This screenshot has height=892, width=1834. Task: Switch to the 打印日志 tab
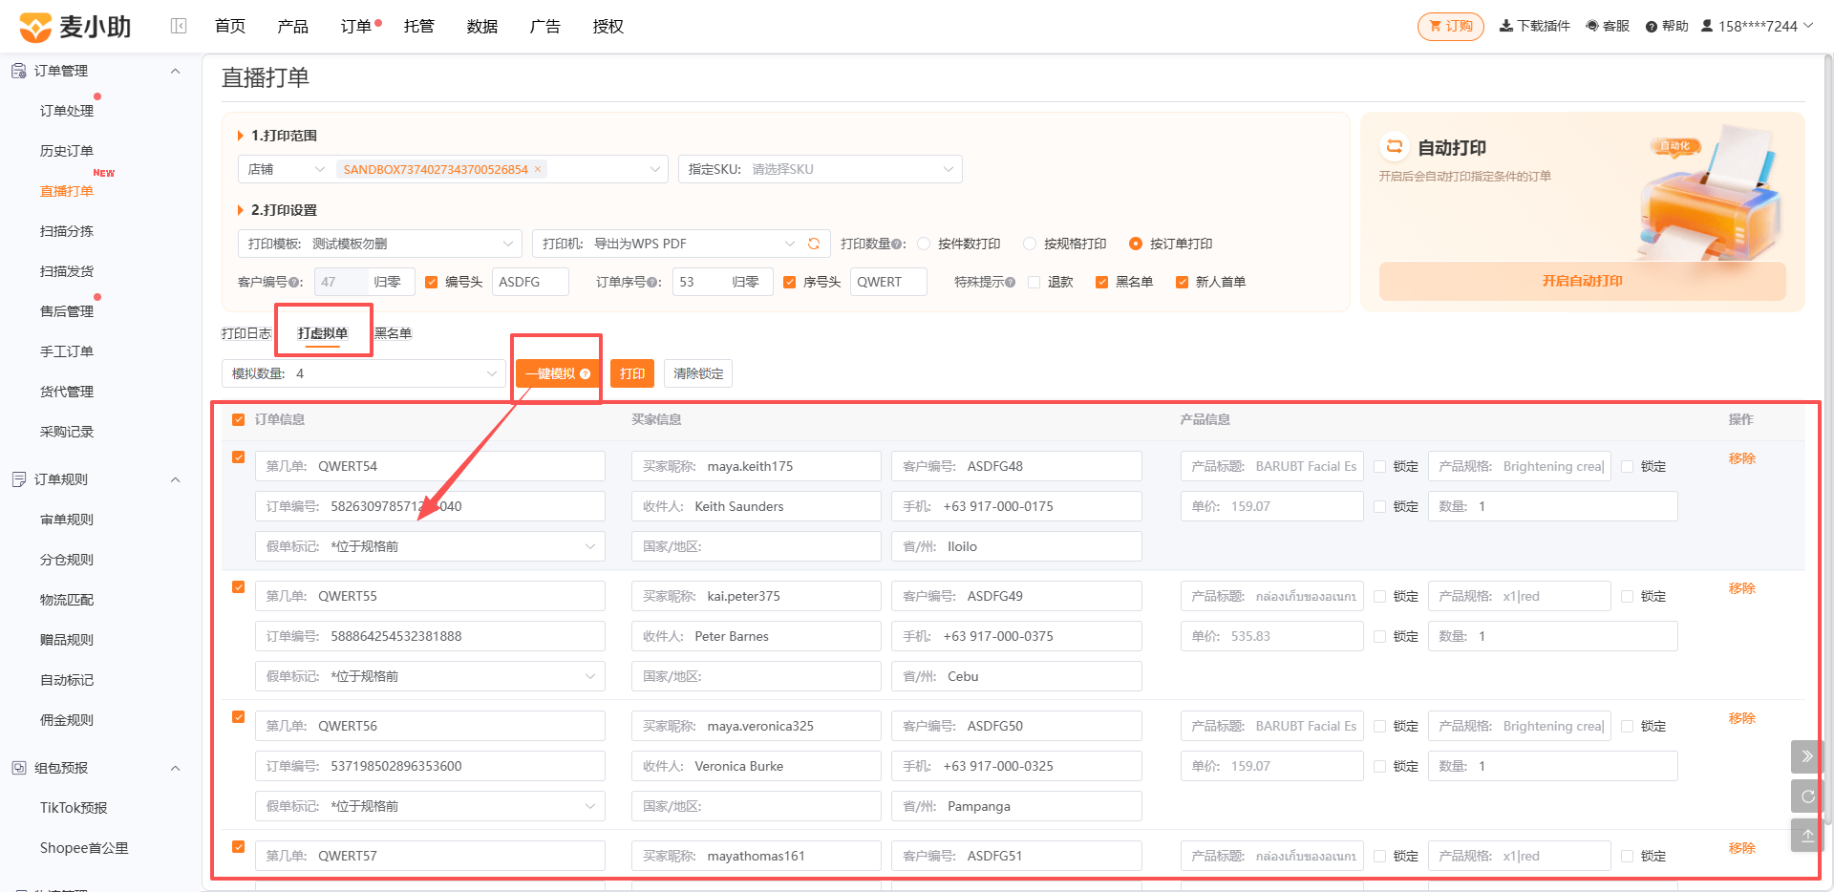pos(246,333)
